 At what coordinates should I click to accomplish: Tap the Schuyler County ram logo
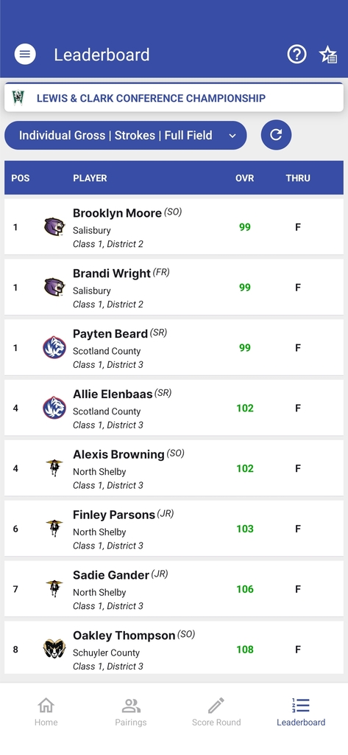tap(54, 649)
